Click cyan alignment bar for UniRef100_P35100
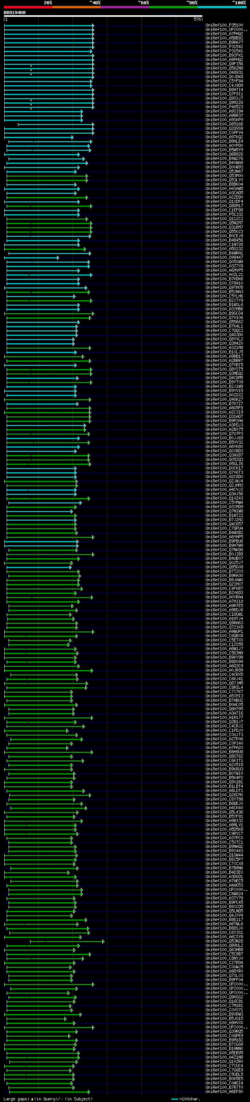 [49, 25]
